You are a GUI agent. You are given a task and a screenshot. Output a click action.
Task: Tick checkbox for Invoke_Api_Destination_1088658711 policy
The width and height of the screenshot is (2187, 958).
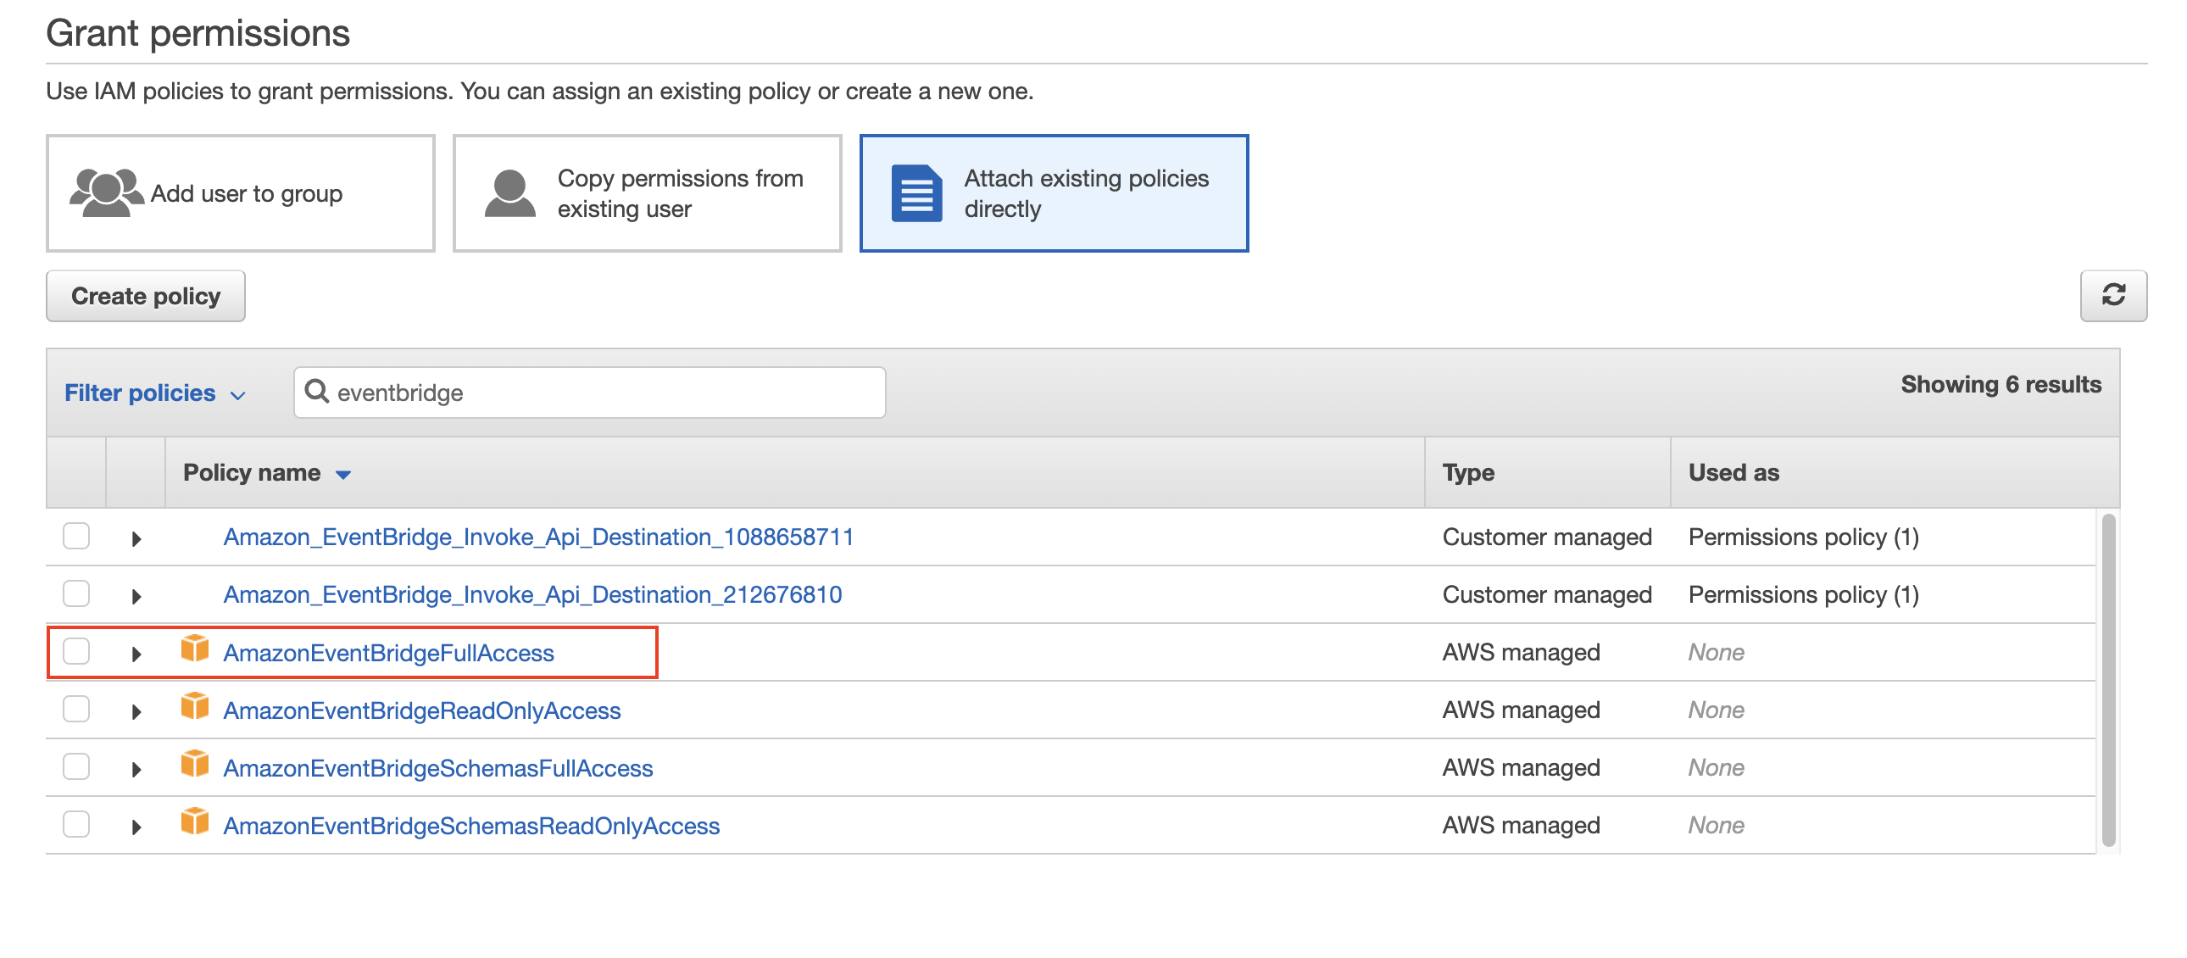76,536
